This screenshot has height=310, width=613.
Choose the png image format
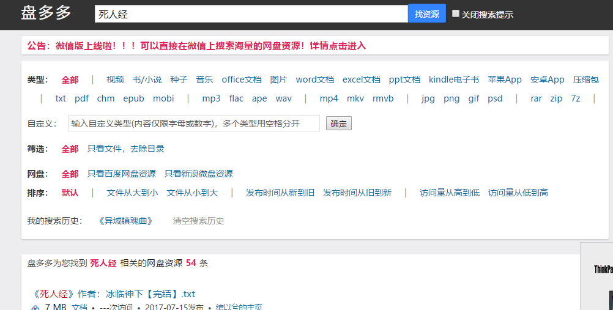click(x=451, y=98)
